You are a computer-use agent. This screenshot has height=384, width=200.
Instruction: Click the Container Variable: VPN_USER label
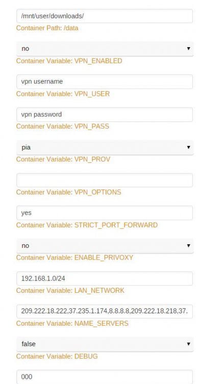63,94
